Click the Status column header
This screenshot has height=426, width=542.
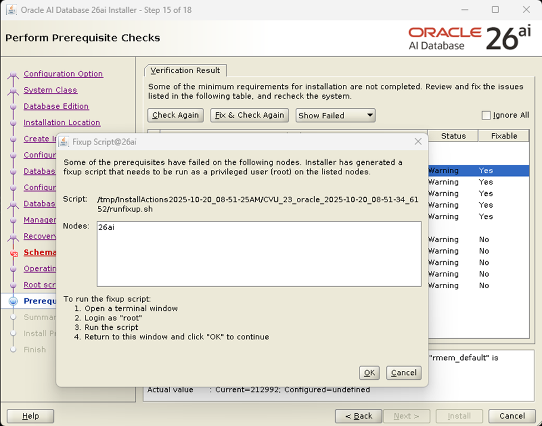[x=453, y=136]
